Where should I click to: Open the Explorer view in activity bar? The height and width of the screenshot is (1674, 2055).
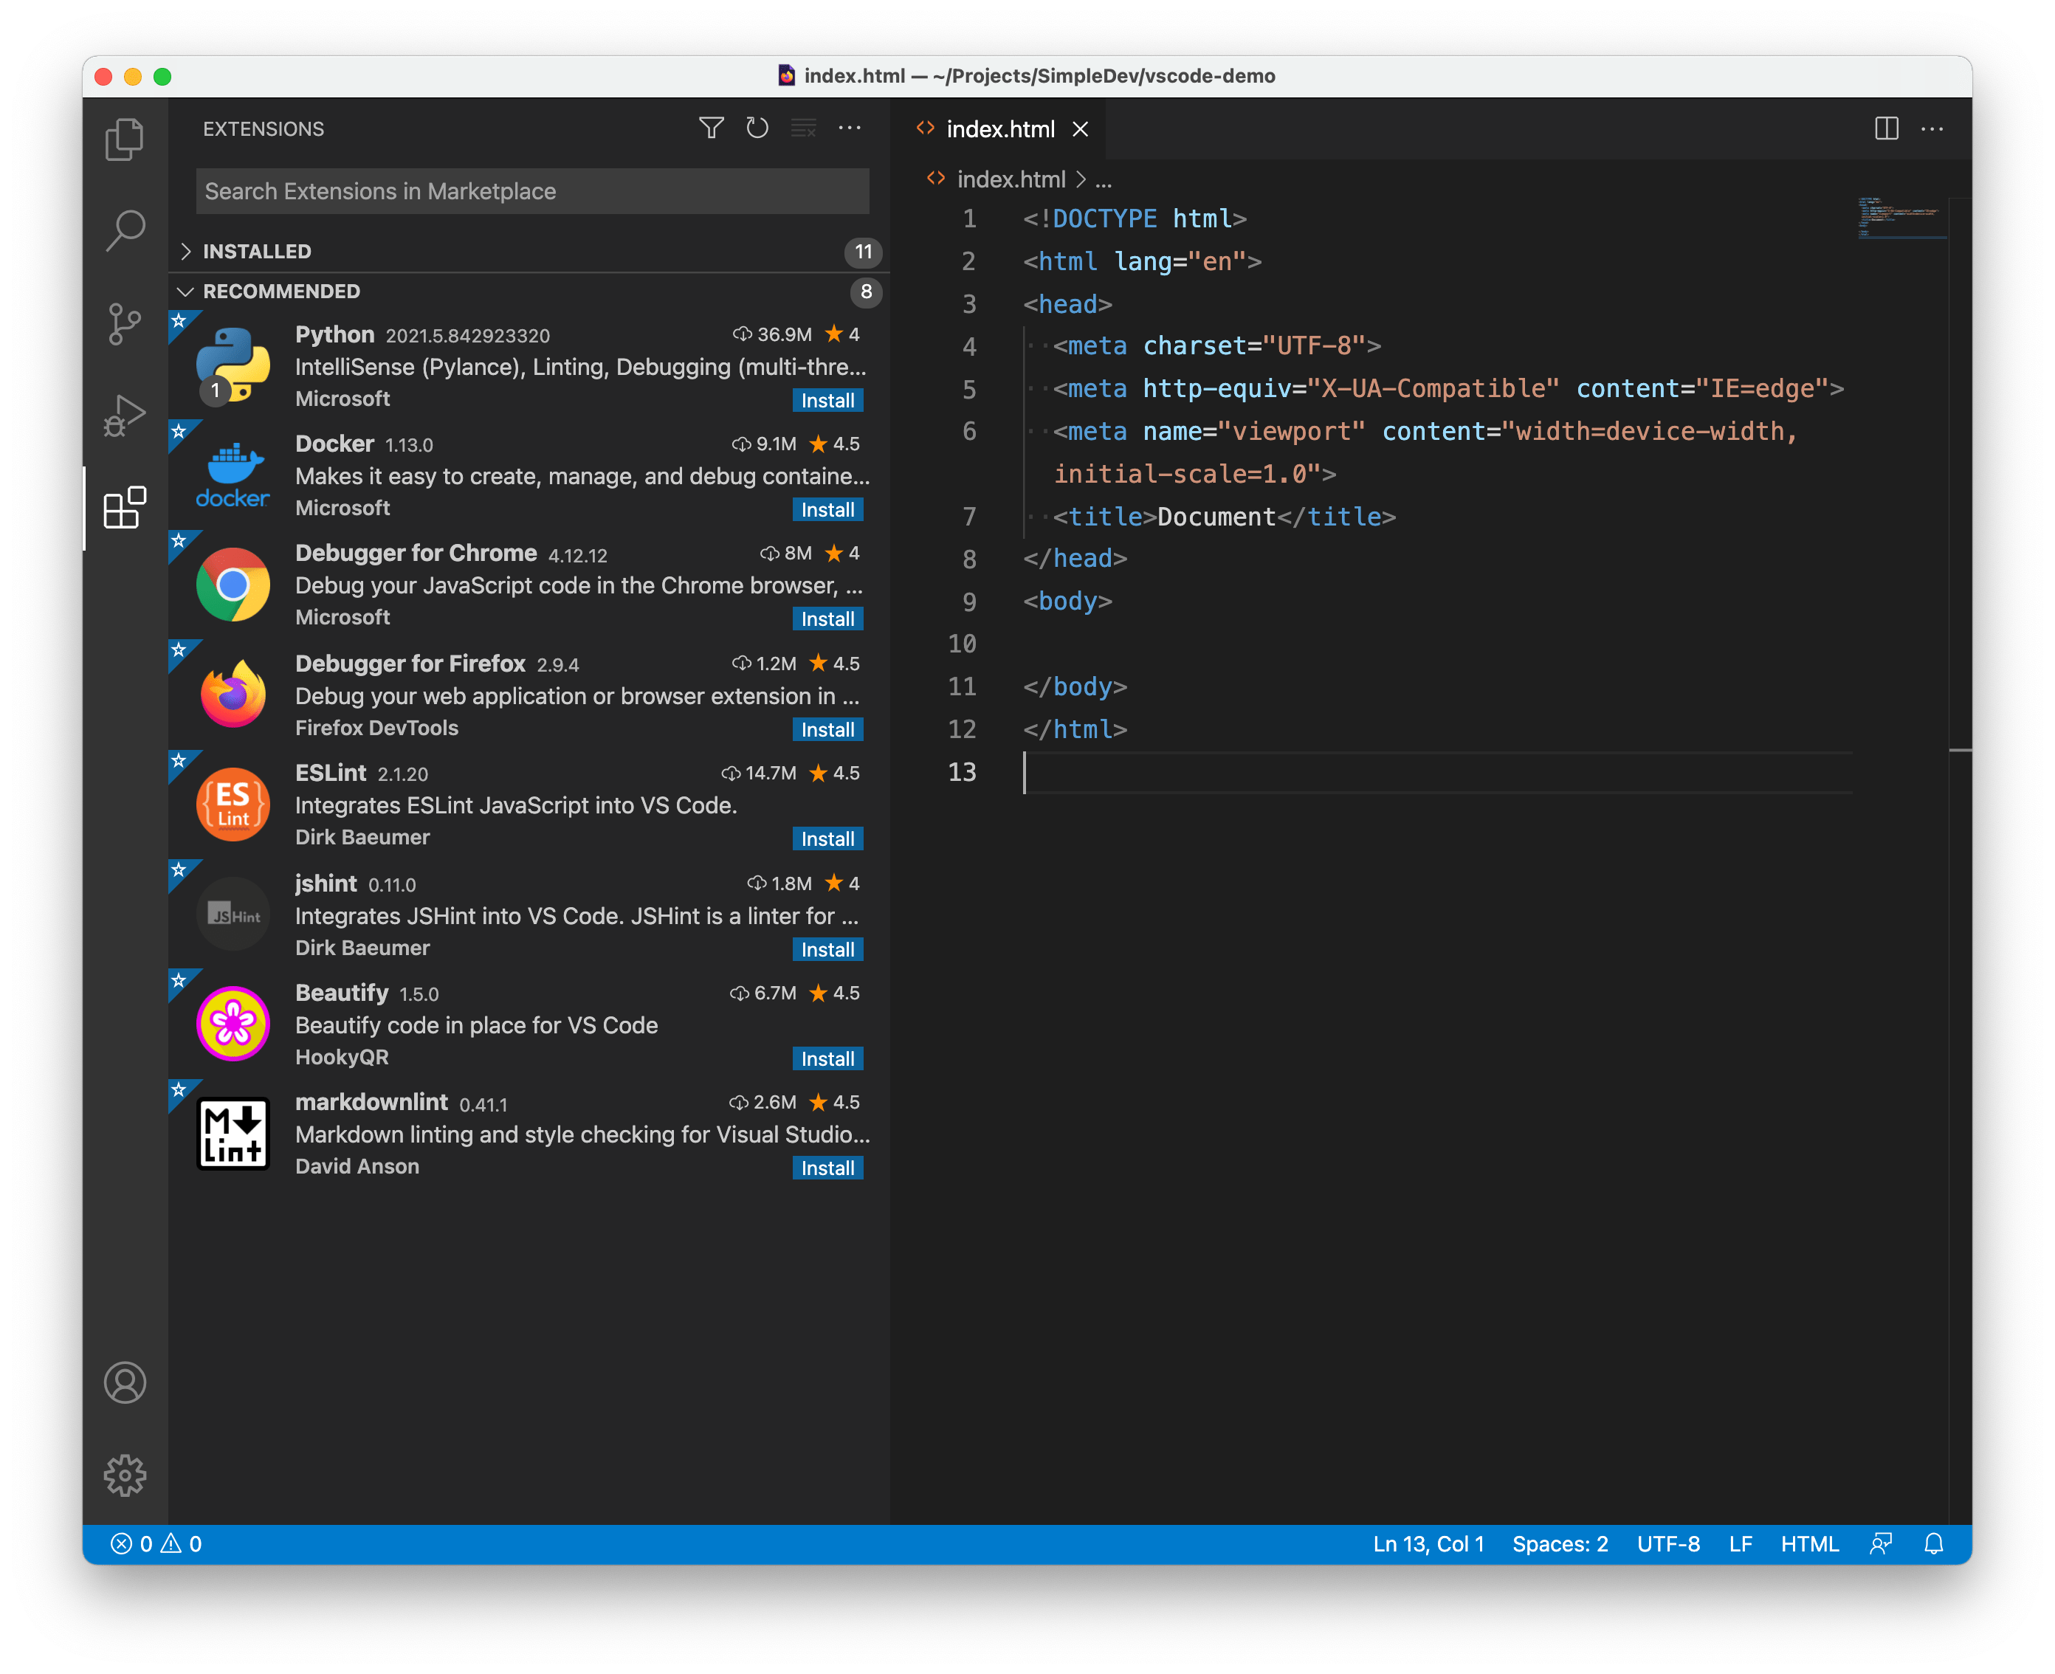125,139
